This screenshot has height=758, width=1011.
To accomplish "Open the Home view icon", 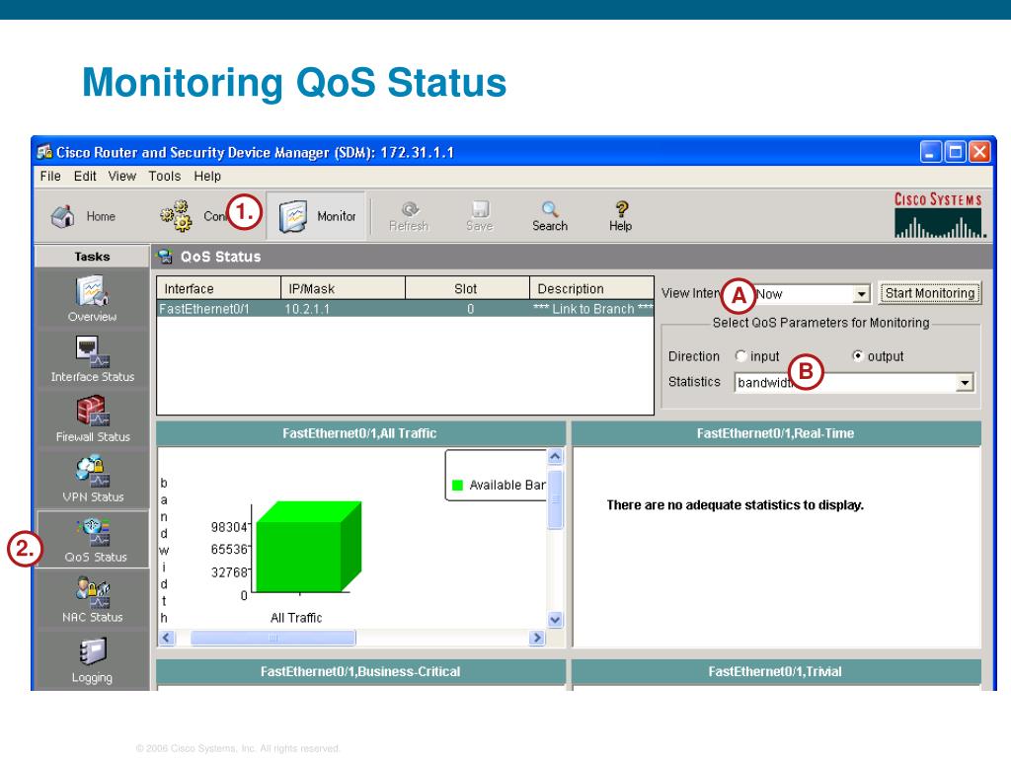I will click(x=62, y=216).
